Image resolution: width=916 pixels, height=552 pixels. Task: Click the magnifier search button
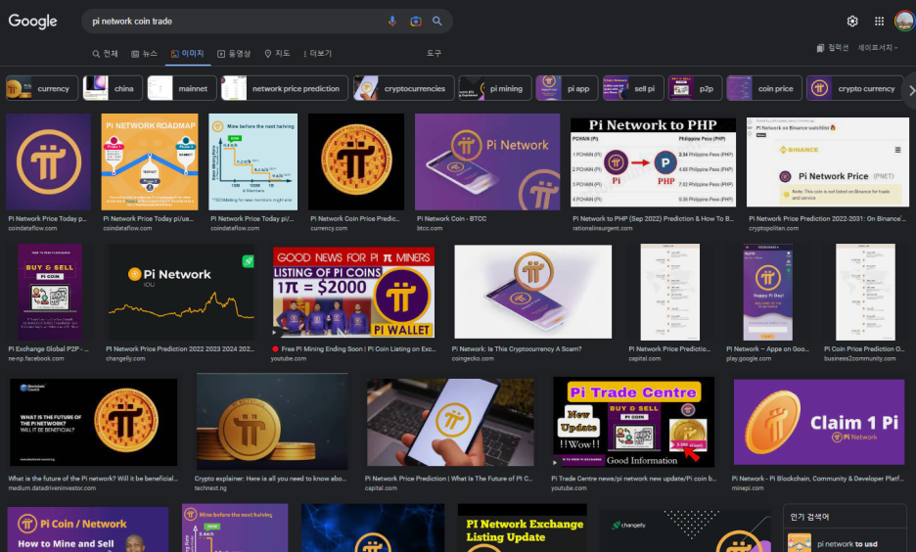tap(437, 21)
